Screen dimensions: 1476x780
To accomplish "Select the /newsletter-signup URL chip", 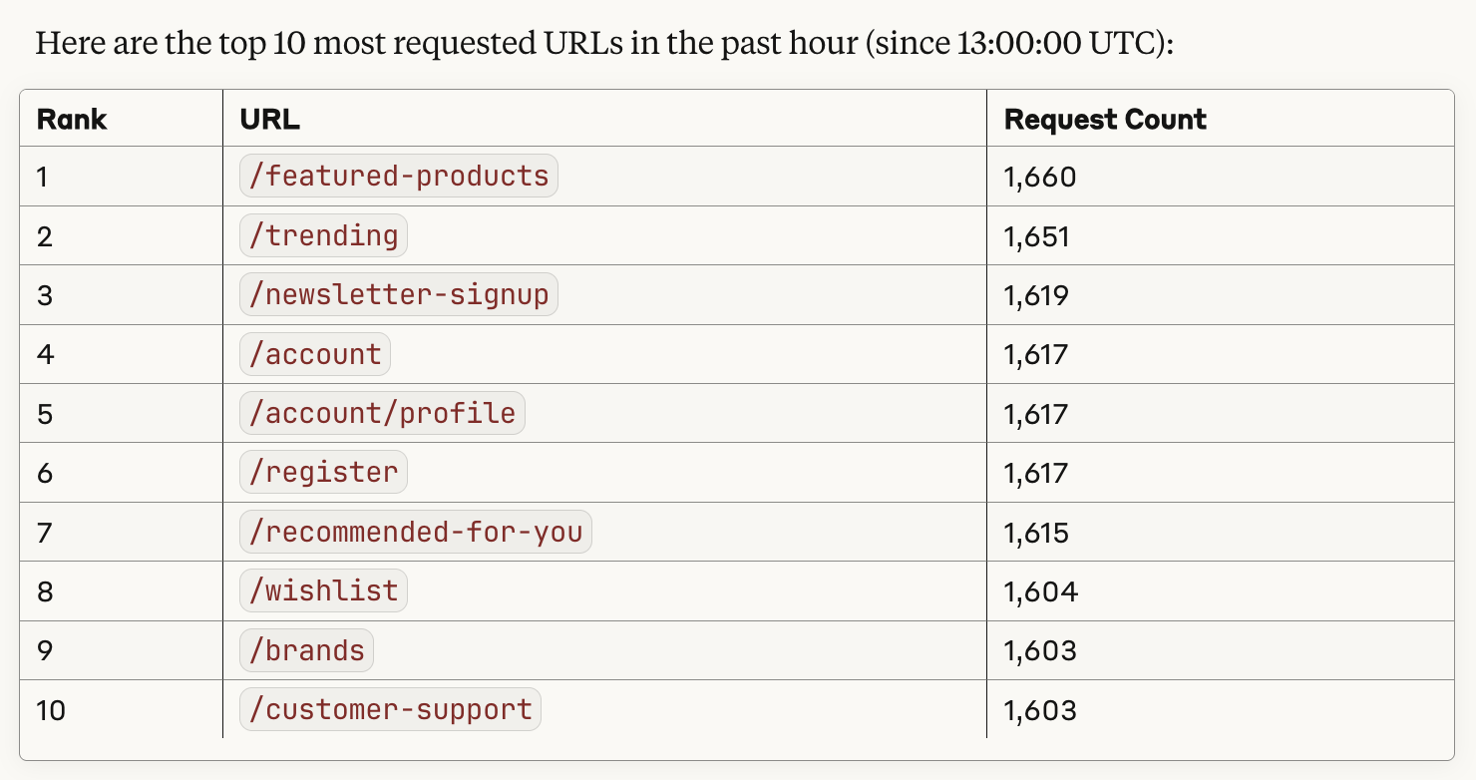I will (x=399, y=295).
